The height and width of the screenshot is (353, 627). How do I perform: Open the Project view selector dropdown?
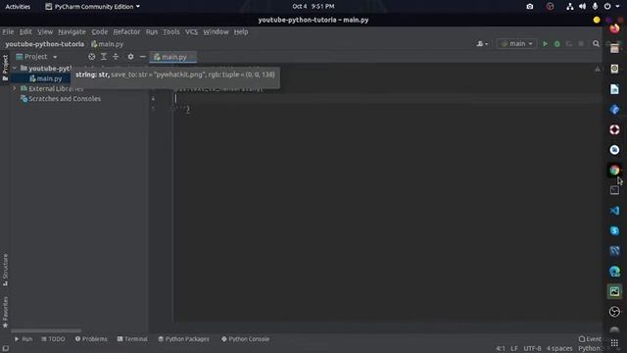(x=36, y=57)
